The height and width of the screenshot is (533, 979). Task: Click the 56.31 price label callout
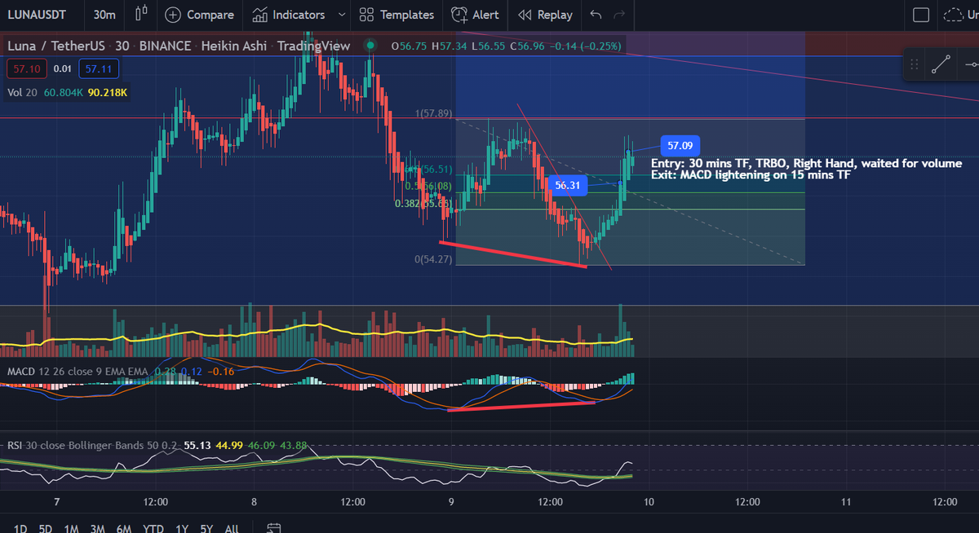(568, 185)
